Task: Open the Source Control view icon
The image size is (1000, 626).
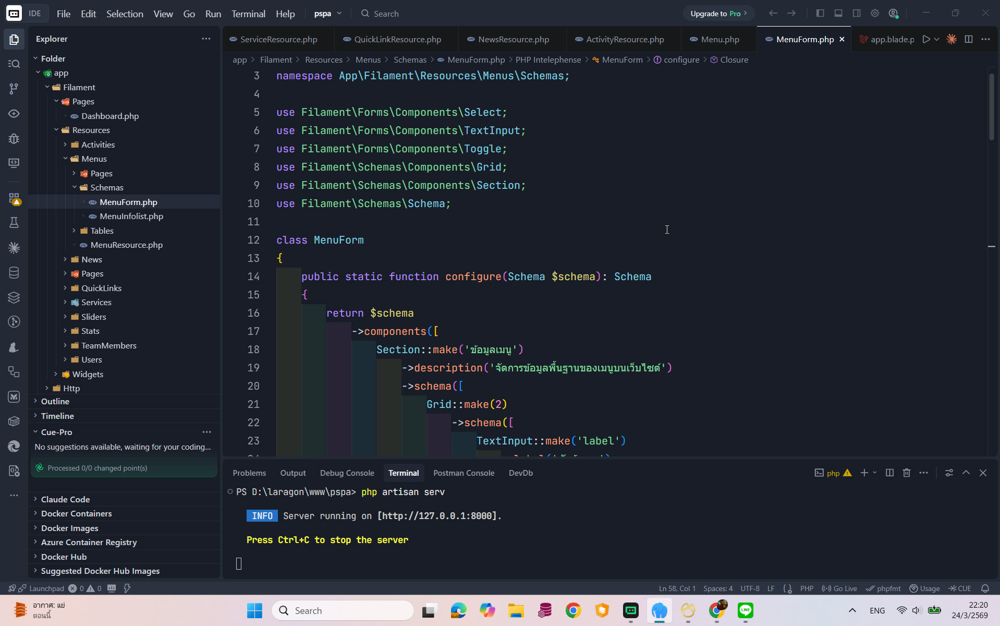Action: (14, 89)
